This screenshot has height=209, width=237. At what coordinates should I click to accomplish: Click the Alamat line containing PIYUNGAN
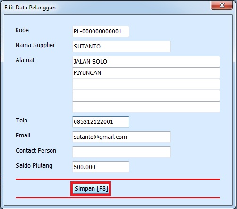[x=146, y=73]
